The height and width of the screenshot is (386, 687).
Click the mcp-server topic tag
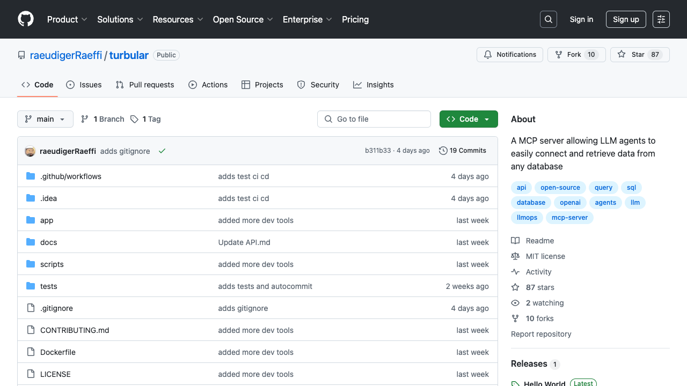point(570,218)
